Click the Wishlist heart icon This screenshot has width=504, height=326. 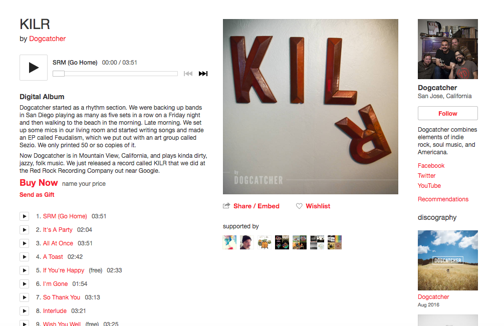299,206
